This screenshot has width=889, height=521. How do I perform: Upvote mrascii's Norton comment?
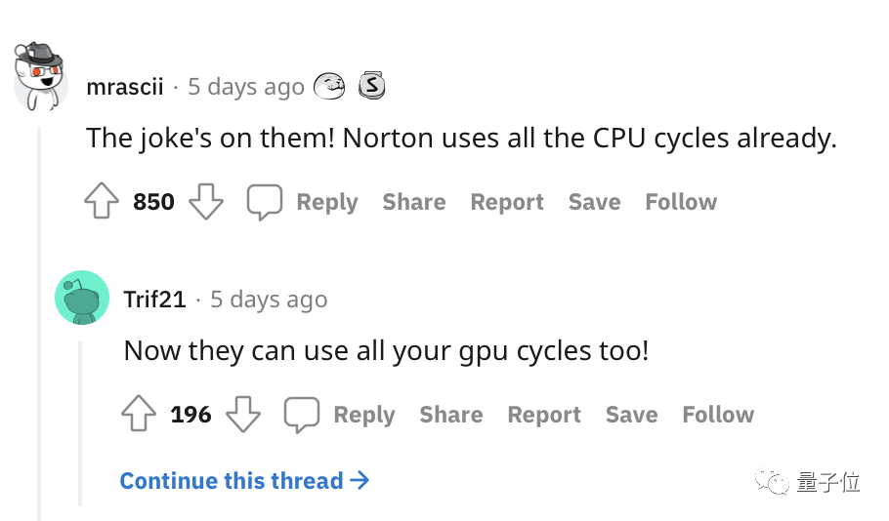pos(102,202)
